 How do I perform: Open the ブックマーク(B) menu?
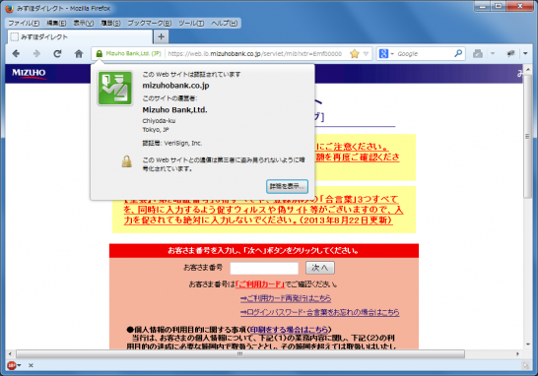(x=149, y=24)
